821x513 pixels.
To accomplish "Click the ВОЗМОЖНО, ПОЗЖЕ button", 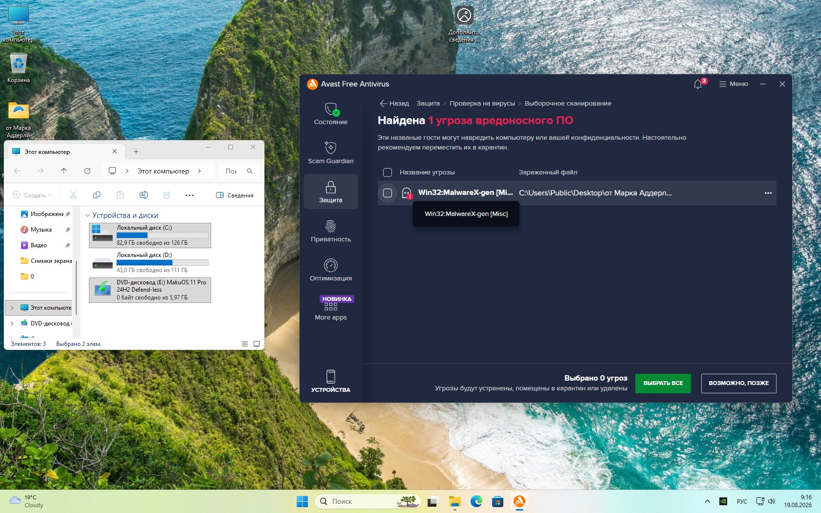I will pos(739,383).
